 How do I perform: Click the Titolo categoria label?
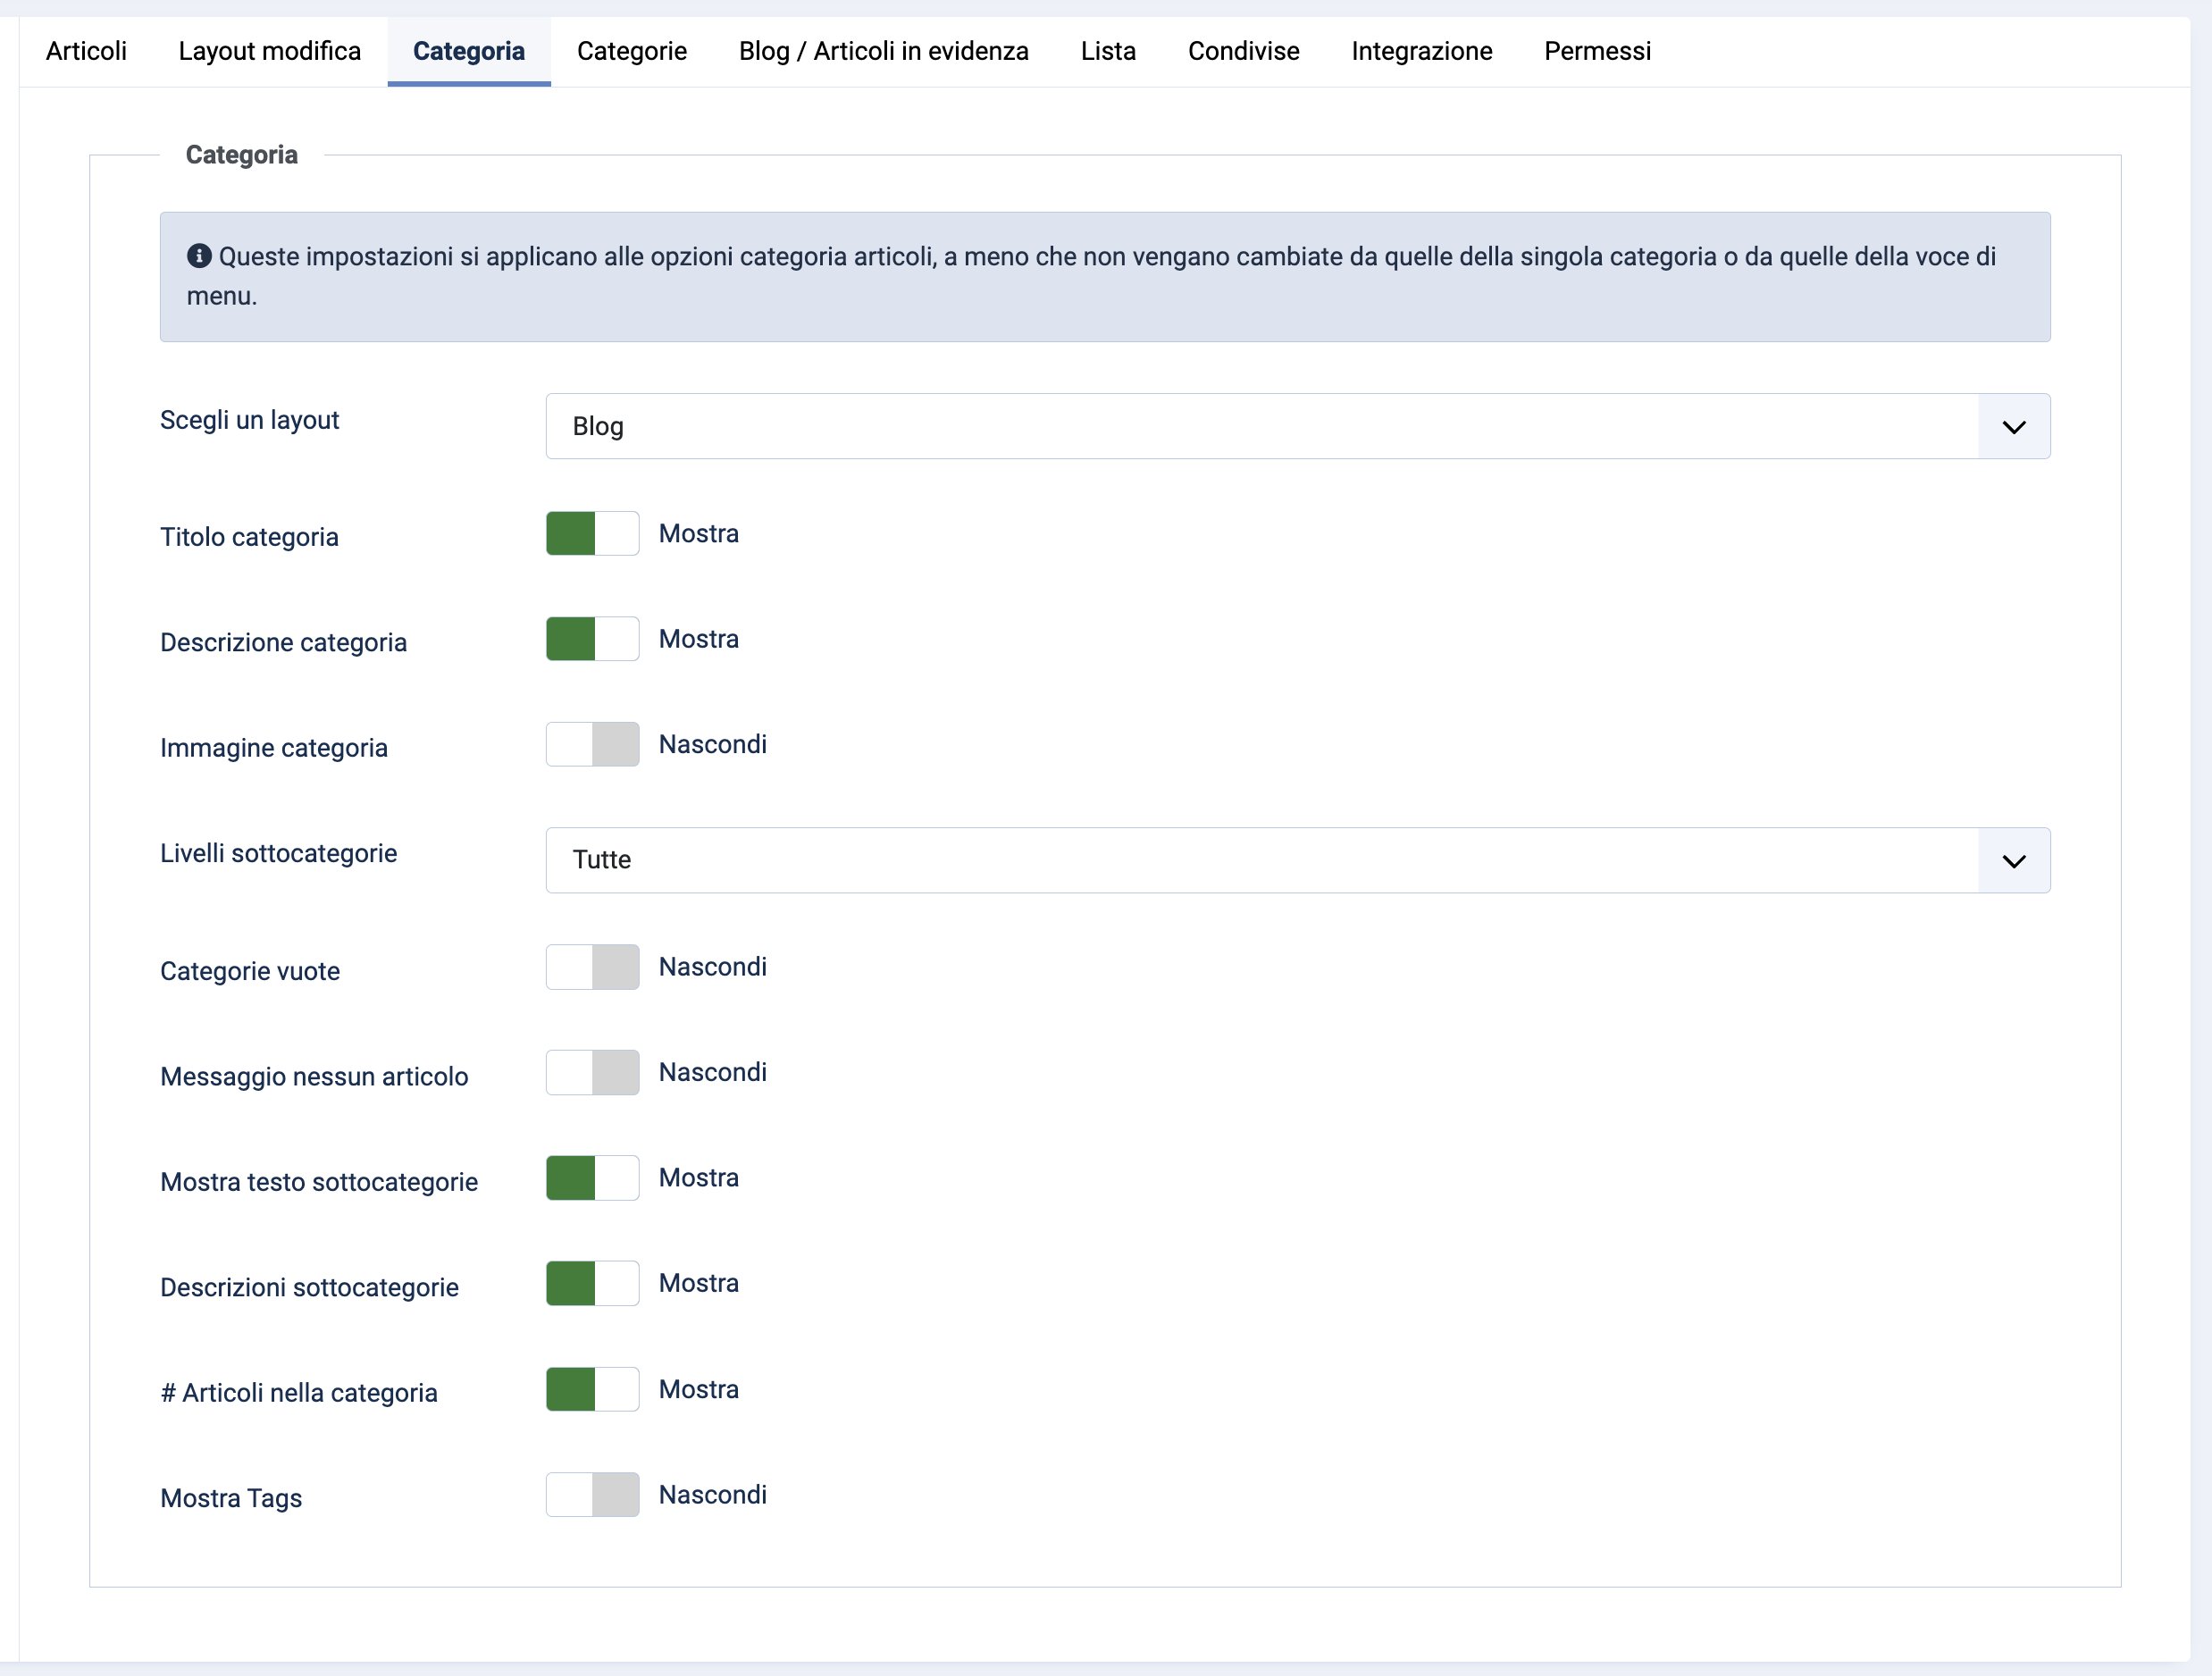point(249,537)
